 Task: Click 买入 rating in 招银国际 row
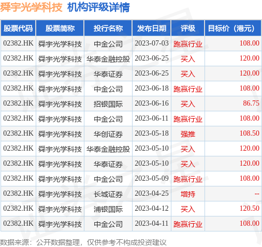pos(188,104)
